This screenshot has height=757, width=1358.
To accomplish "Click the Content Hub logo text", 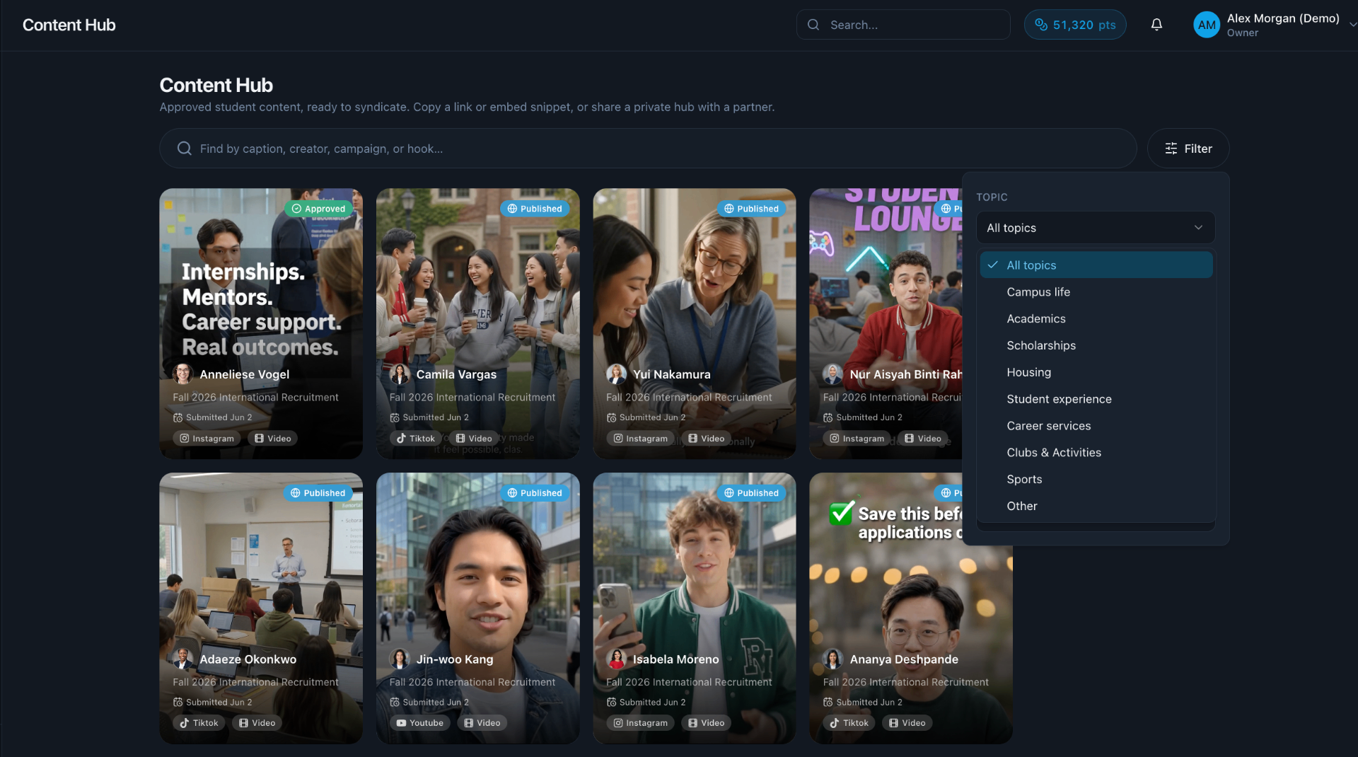I will 69,25.
